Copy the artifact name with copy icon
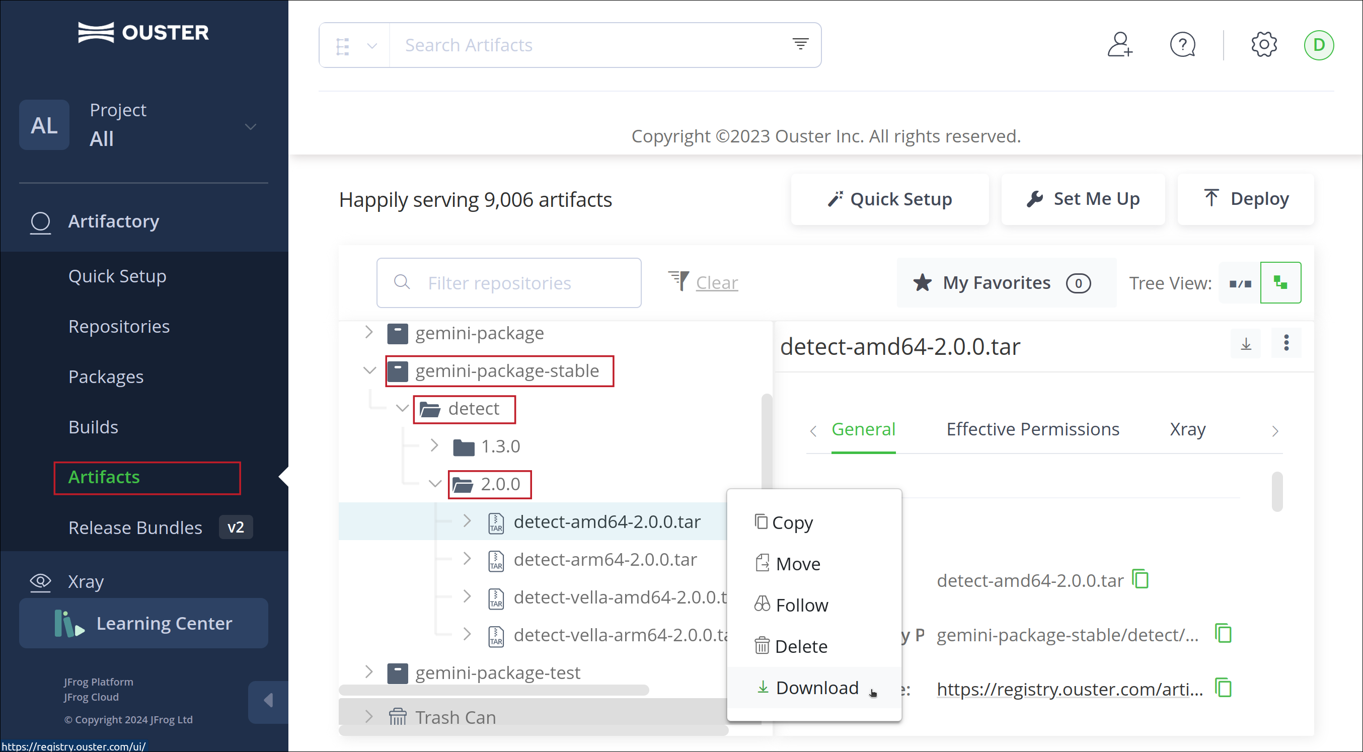Viewport: 1363px width, 752px height. tap(1140, 578)
